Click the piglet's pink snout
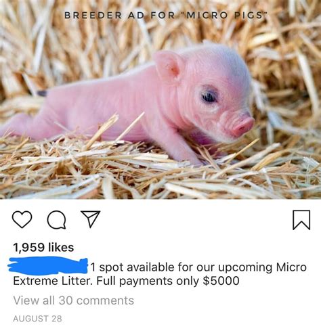Screen dimensions: 321x335 [x=243, y=127]
